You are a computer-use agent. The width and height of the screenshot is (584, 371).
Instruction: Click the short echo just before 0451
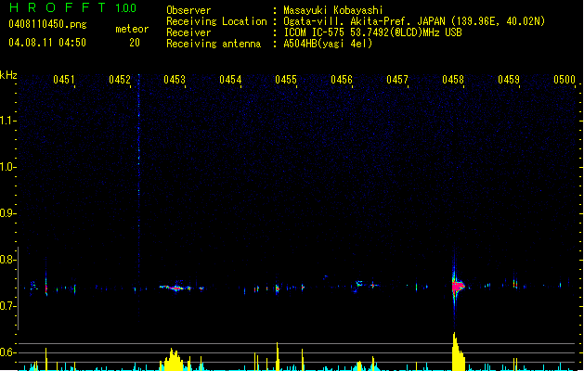click(46, 288)
